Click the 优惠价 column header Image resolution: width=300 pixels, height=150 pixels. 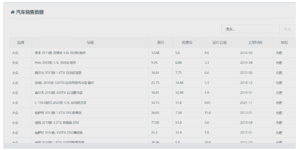coord(187,42)
